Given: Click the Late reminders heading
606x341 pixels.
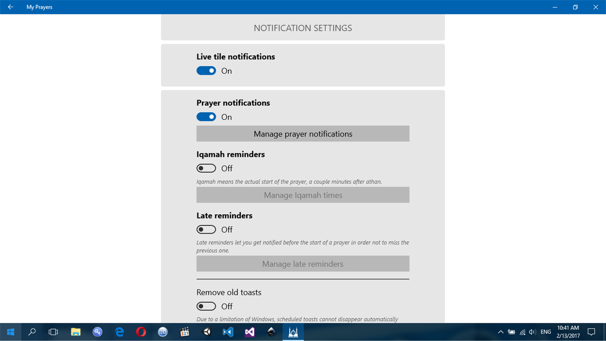Looking at the screenshot, I should [x=224, y=215].
